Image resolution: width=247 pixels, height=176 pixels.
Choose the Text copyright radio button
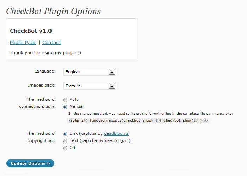[65, 141]
